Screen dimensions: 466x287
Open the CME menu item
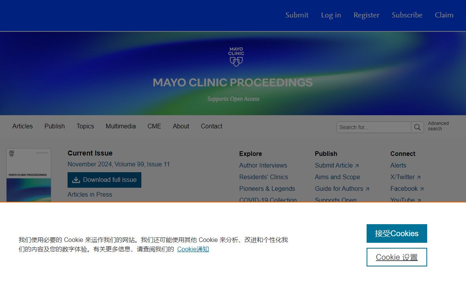pyautogui.click(x=154, y=126)
